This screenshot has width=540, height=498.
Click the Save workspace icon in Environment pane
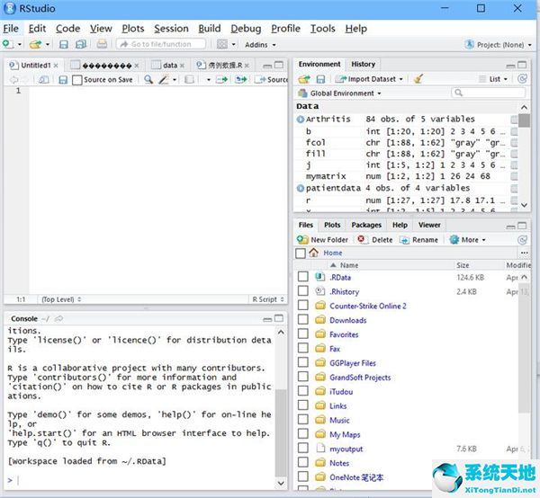click(320, 79)
